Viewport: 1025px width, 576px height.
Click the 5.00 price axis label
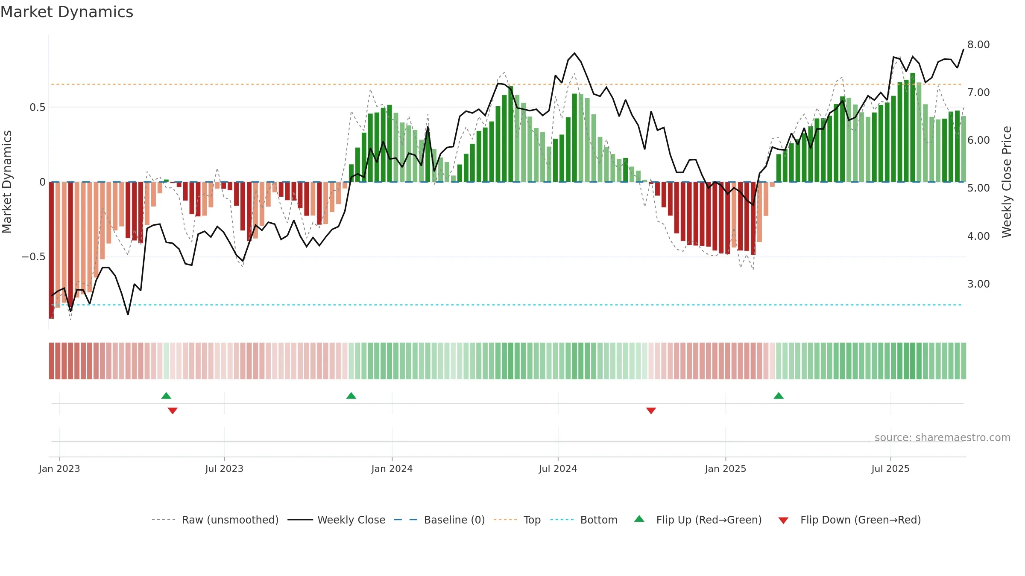coord(978,188)
